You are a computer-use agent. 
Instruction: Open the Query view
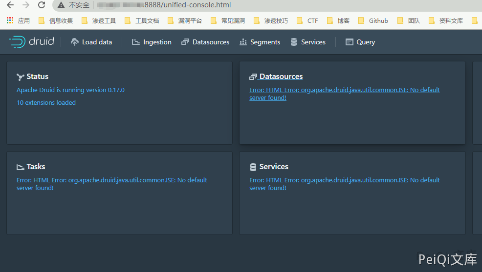[x=360, y=42]
